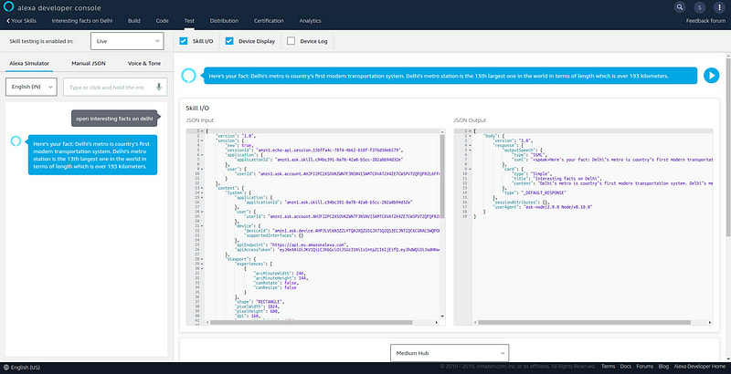Select the Test tab
This screenshot has width=731, height=374.
(x=189, y=21)
